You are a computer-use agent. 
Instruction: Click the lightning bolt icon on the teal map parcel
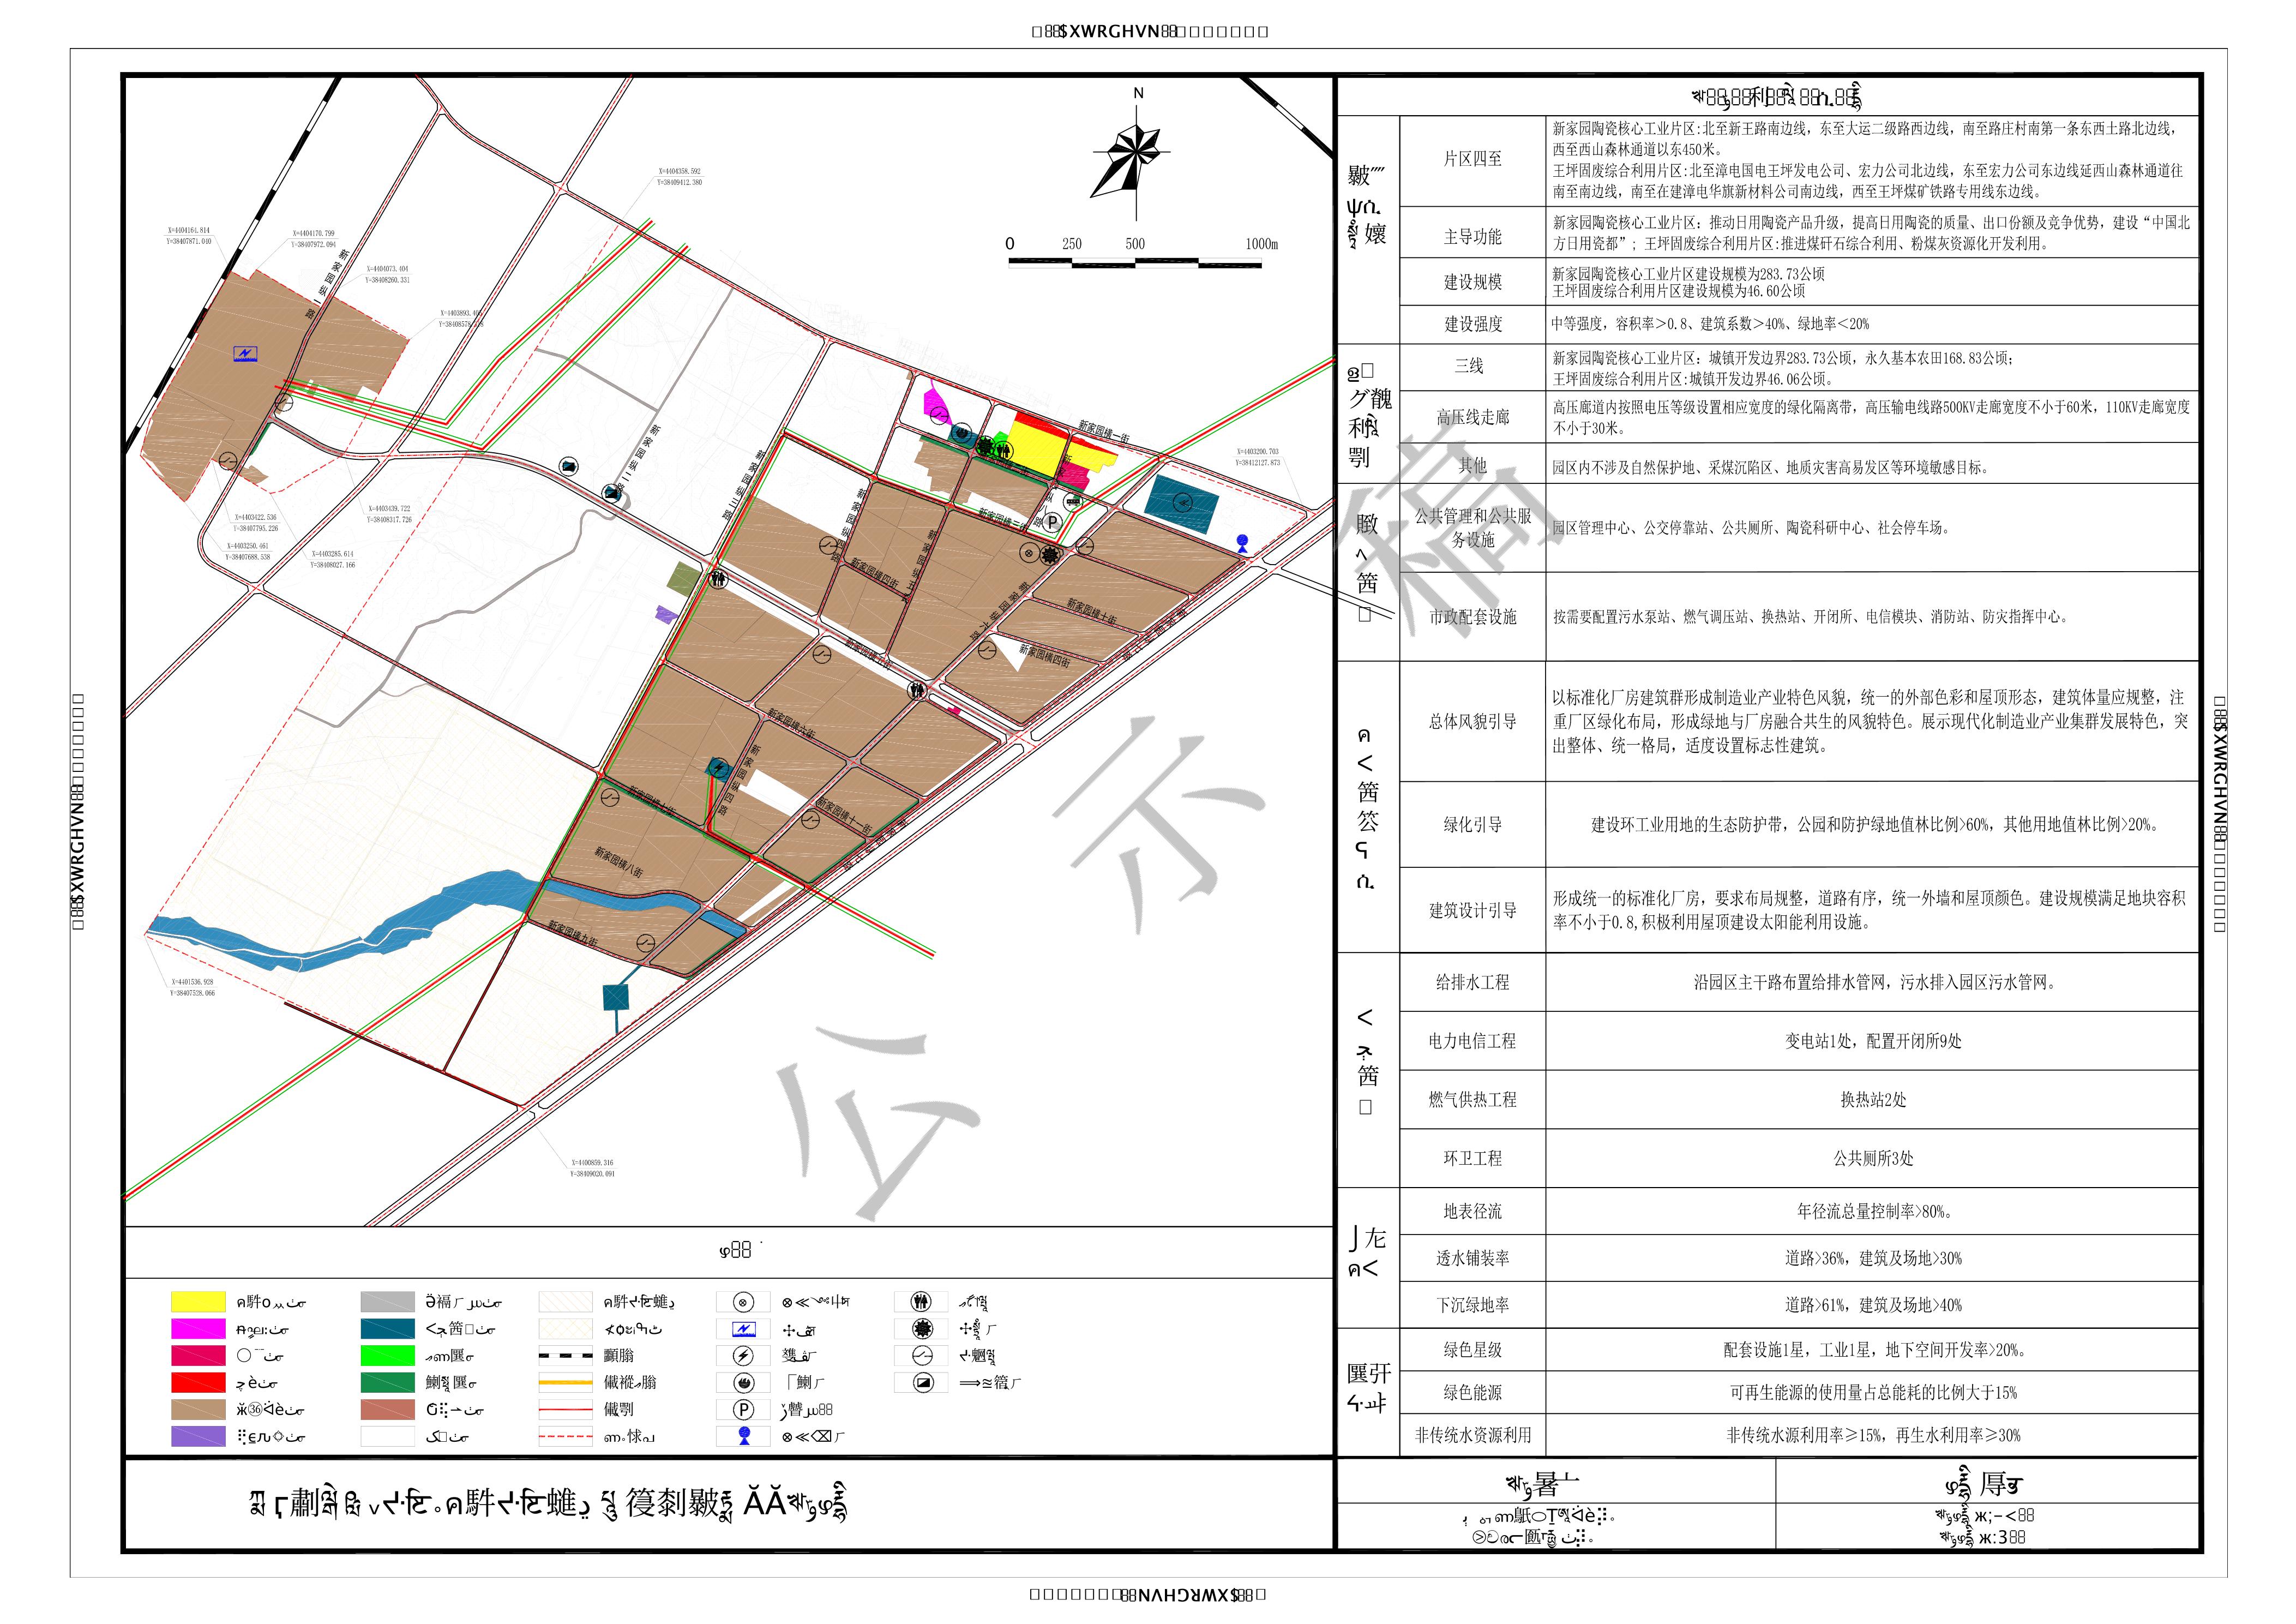(718, 768)
